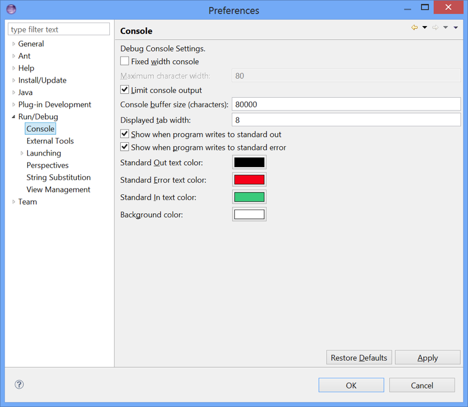Screen dimensions: 468x407
Task: Minimize the Preferences window
Action: (x=407, y=9)
